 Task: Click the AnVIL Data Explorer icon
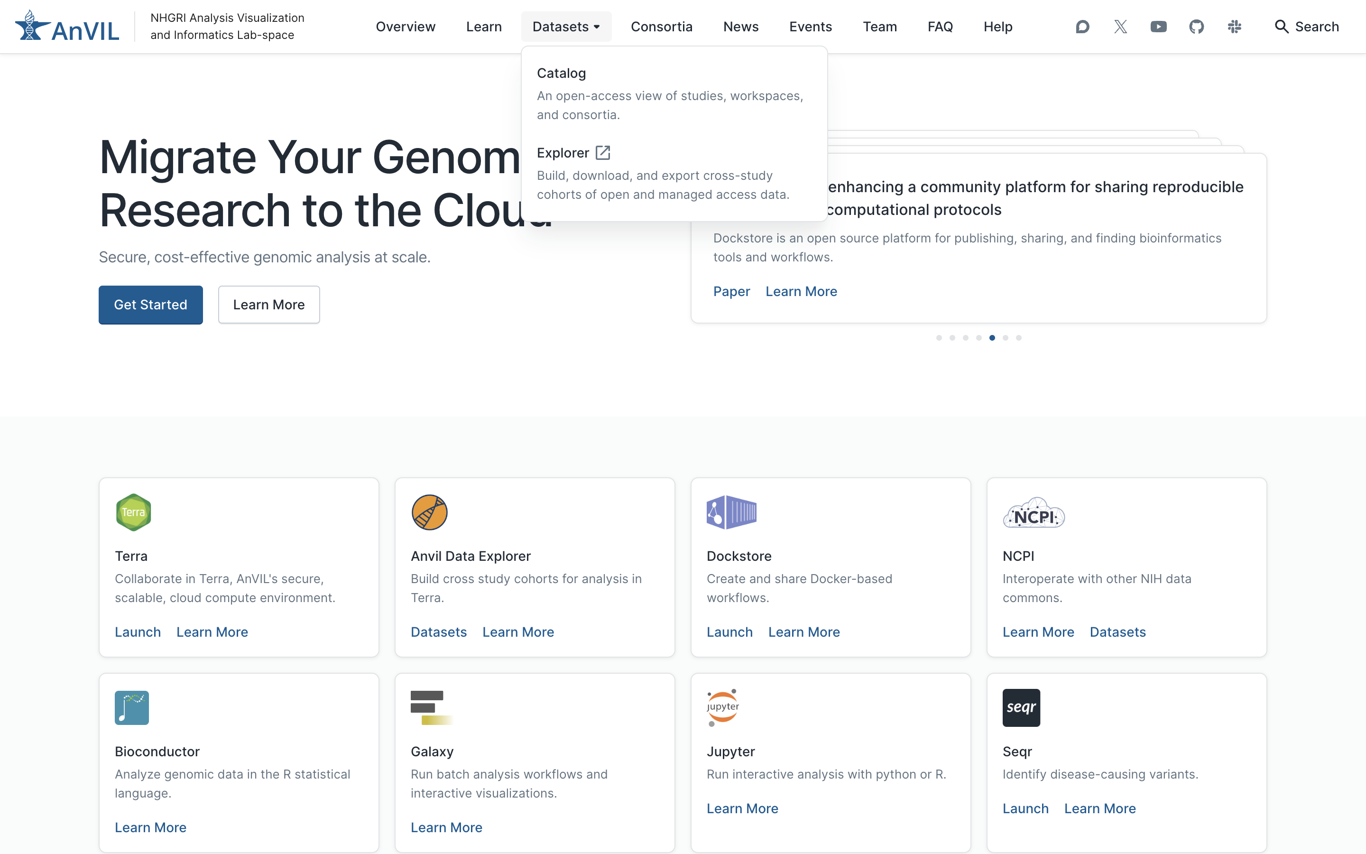pos(429,511)
